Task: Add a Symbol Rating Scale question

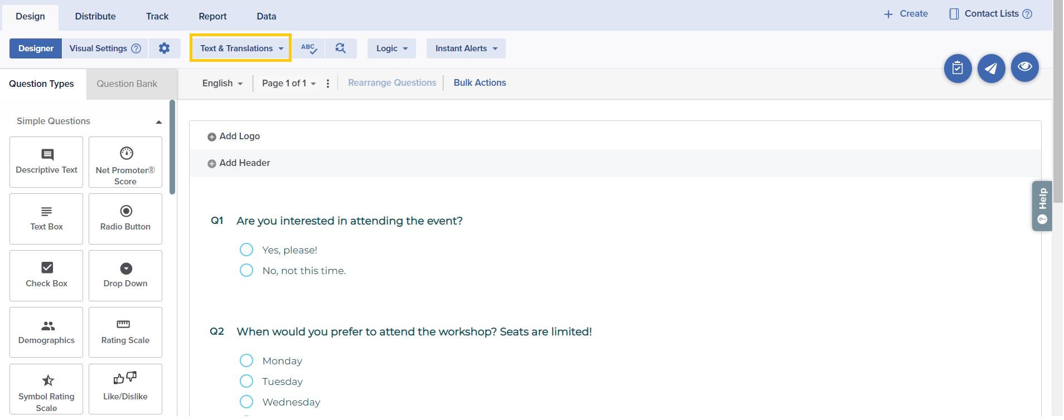Action: click(x=46, y=388)
